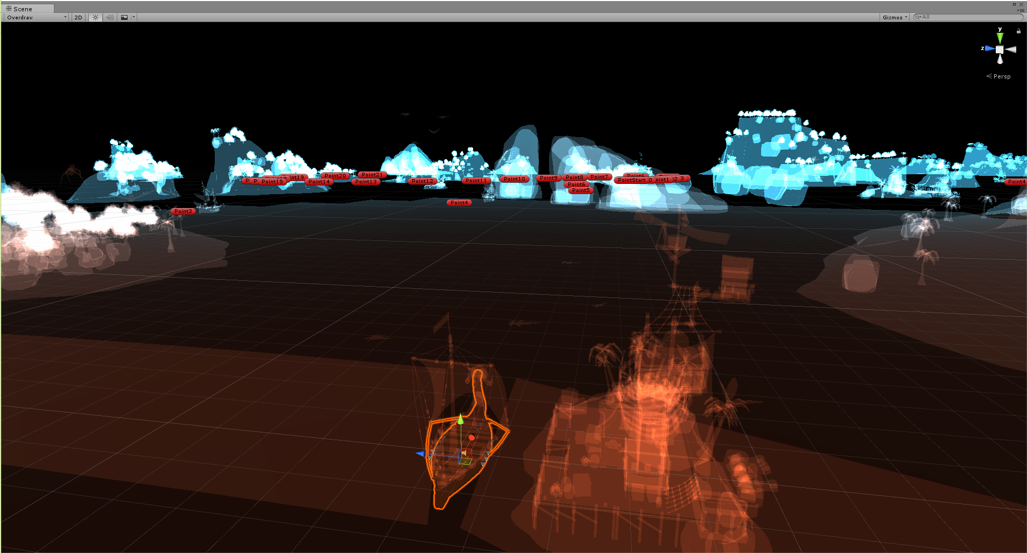This screenshot has width=1027, height=553.
Task: Select the Point21 gizmo label
Action: point(372,175)
